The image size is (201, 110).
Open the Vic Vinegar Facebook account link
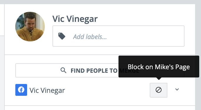click(x=47, y=90)
